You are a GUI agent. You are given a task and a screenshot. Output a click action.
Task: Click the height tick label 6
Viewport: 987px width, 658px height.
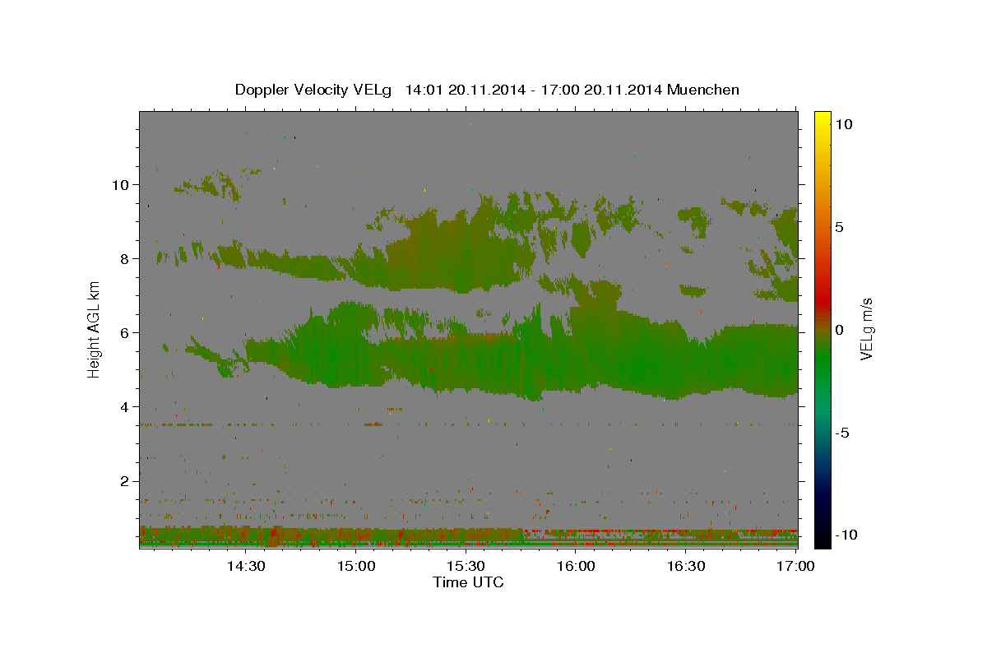coord(123,332)
